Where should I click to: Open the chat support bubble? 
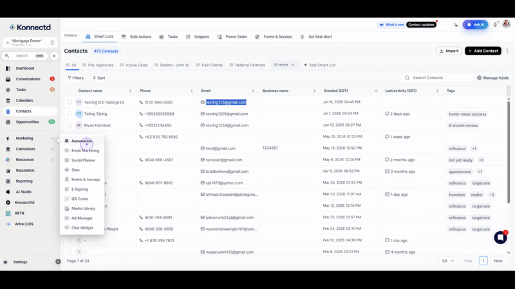[501, 237]
